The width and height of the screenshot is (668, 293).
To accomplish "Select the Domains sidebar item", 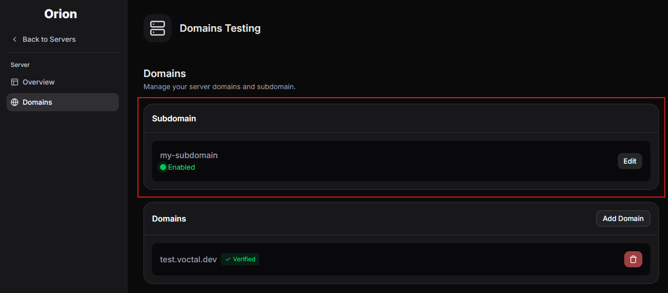I will (62, 102).
